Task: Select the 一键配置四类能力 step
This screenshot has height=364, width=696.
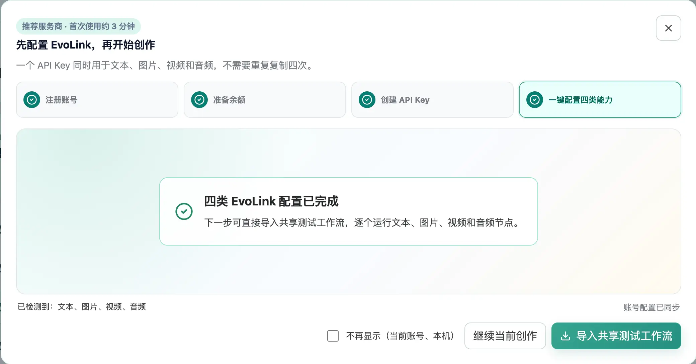Action: 600,100
